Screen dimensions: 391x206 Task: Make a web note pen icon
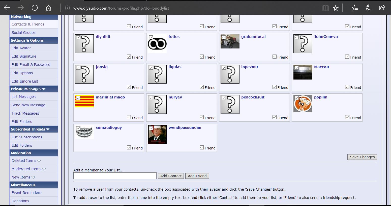368,8
